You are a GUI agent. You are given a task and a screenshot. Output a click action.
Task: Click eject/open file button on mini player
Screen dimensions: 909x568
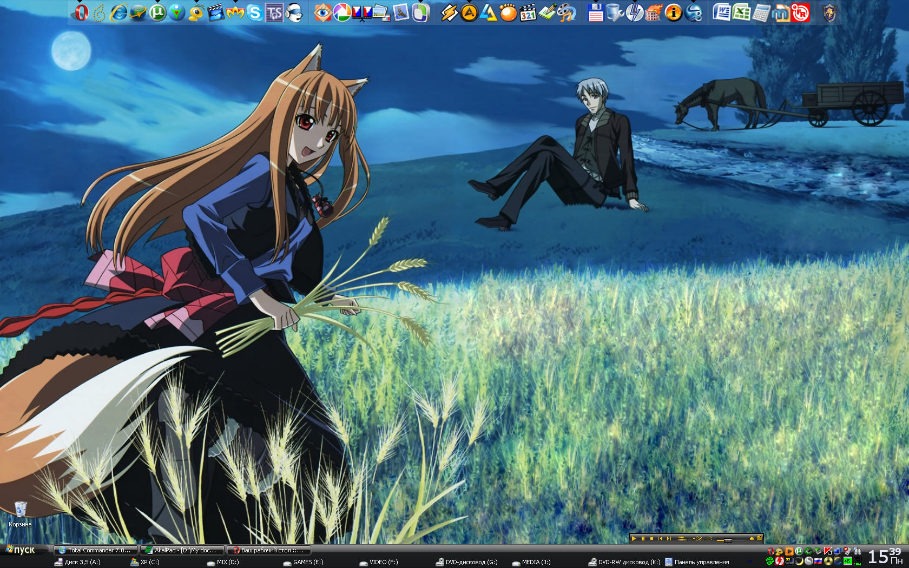(752, 539)
